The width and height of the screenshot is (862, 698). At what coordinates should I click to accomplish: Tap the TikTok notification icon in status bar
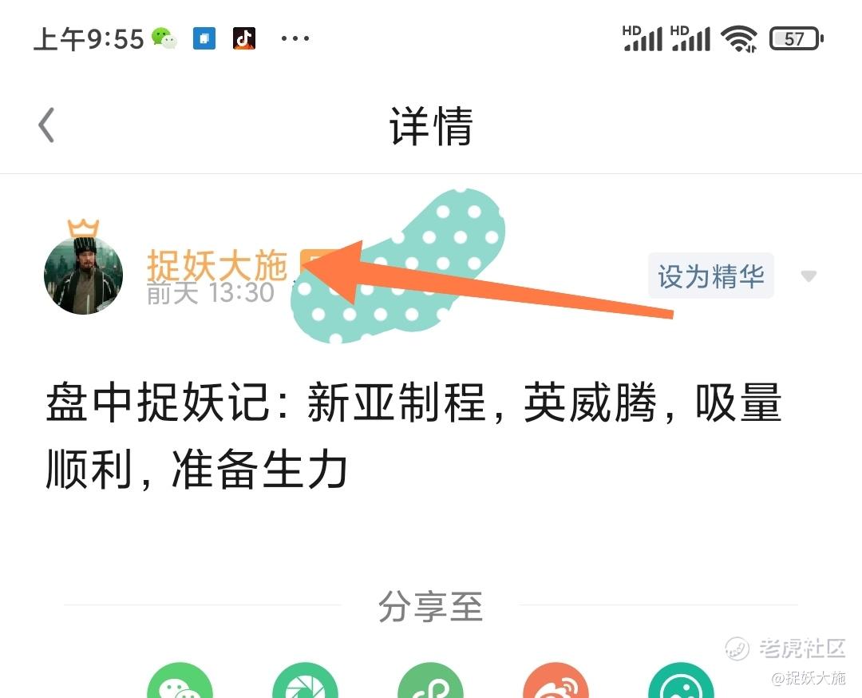coord(244,38)
